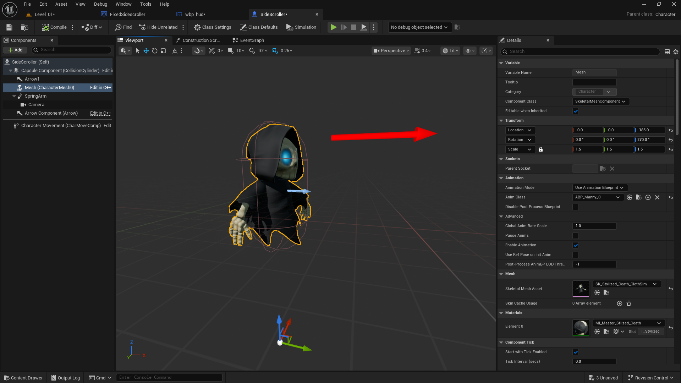The width and height of the screenshot is (681, 383).
Task: Toggle Hide Unrelated nodes
Action: point(158,27)
